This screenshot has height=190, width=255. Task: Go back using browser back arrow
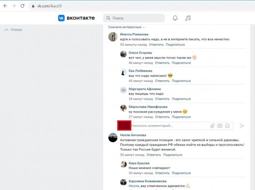click(5, 6)
